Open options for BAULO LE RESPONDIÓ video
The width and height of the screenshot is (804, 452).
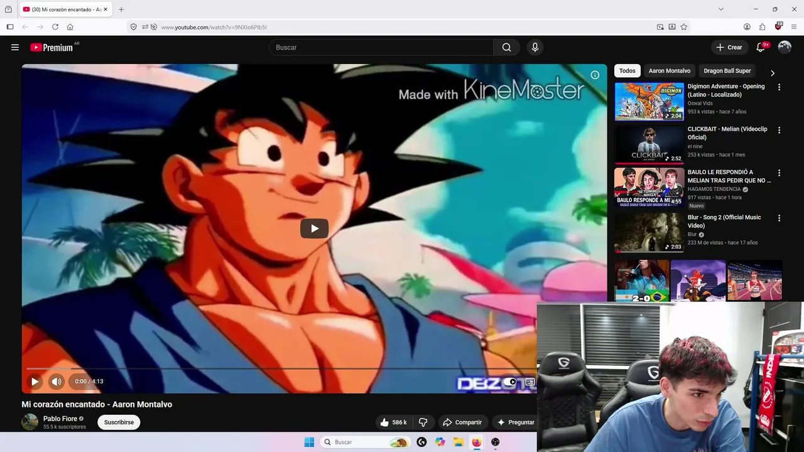coord(780,173)
